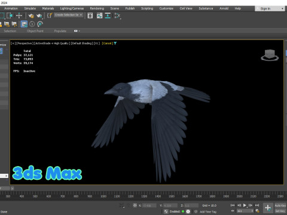Click the ViewCube navigation widget

click(270, 55)
